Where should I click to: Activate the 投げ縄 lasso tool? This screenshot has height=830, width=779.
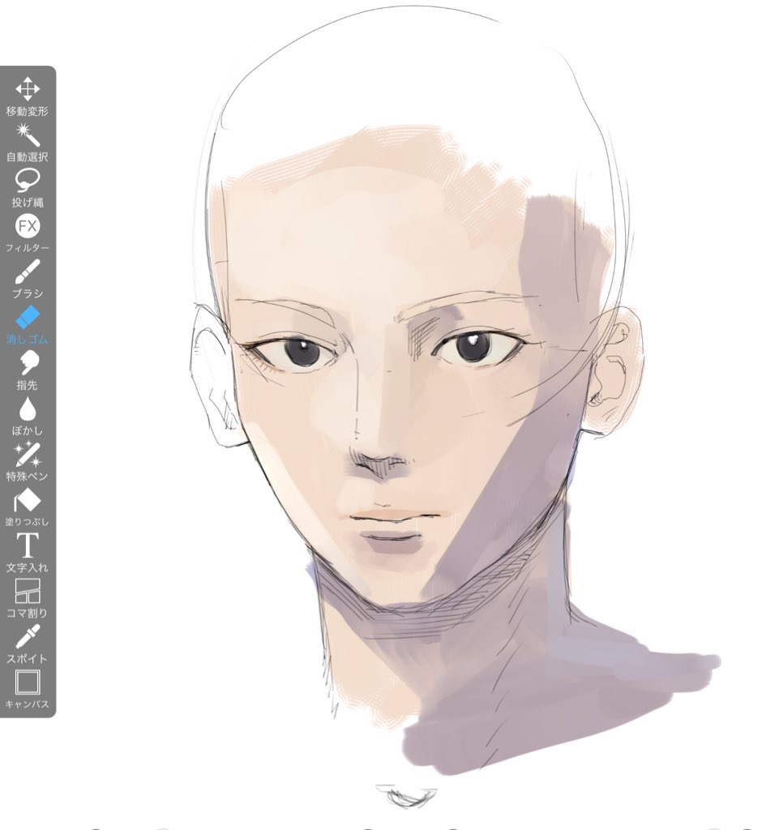click(28, 188)
